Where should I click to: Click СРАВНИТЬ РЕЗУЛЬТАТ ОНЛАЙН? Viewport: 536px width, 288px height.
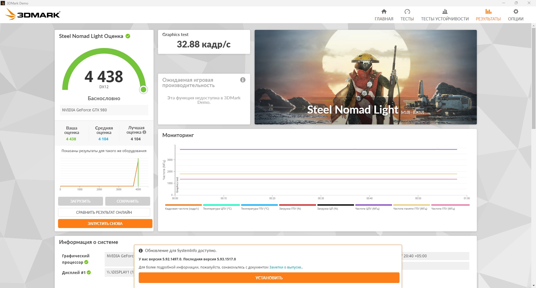coord(104,212)
